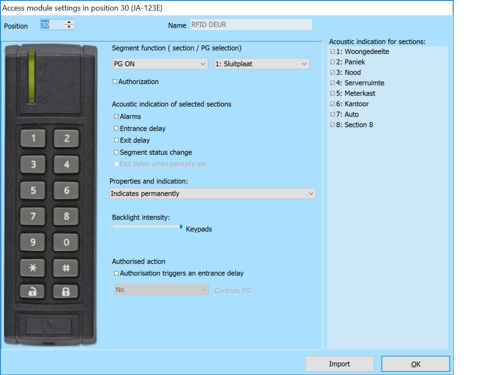487x375 pixels.
Task: Uncheck section 4: Serverruimte
Action: point(333,83)
